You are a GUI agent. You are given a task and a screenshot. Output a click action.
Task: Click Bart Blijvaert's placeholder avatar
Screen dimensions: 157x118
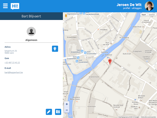[x=31, y=31]
